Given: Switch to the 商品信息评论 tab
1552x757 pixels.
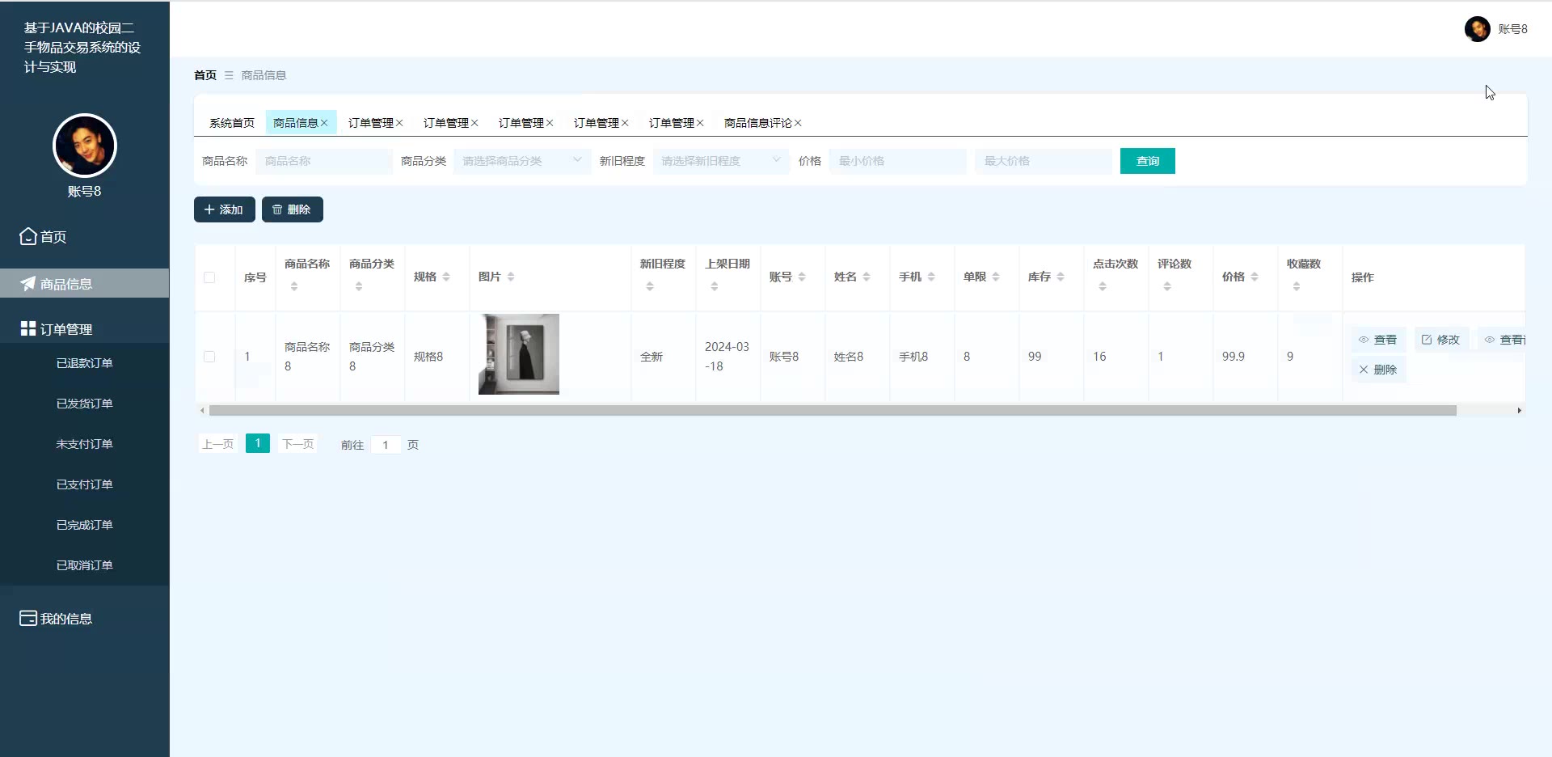Looking at the screenshot, I should pos(758,123).
